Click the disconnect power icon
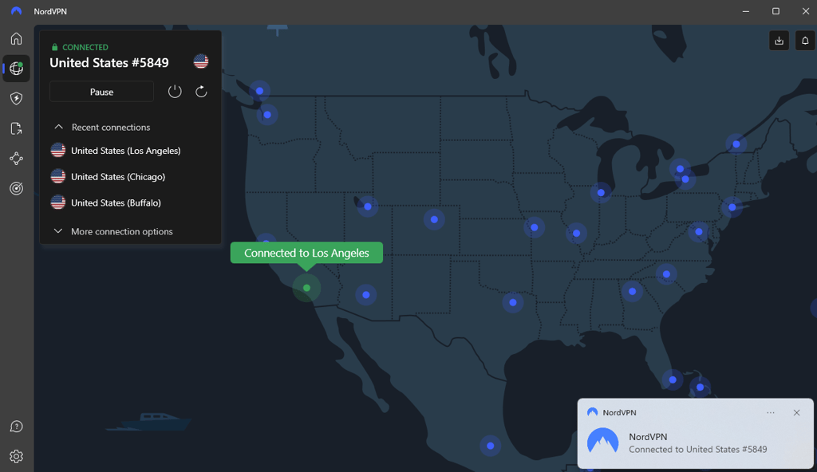This screenshot has height=472, width=817. [175, 92]
